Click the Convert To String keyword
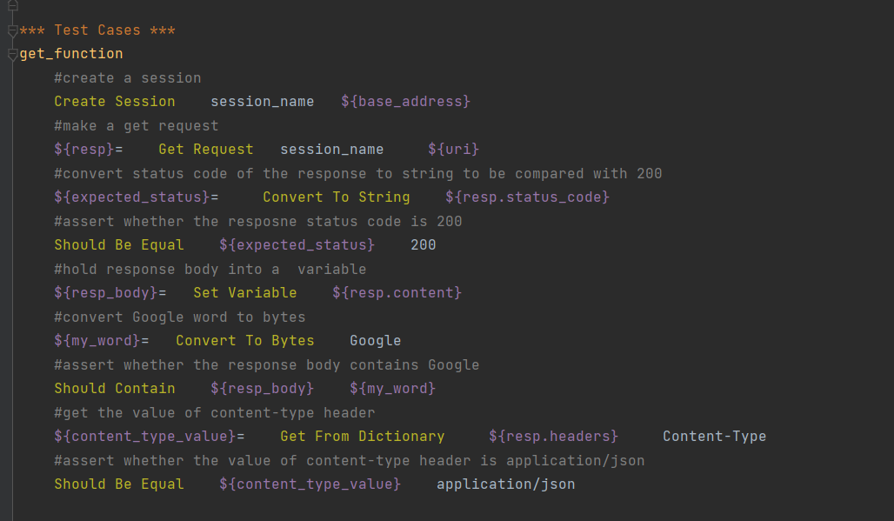This screenshot has height=521, width=894. (336, 197)
